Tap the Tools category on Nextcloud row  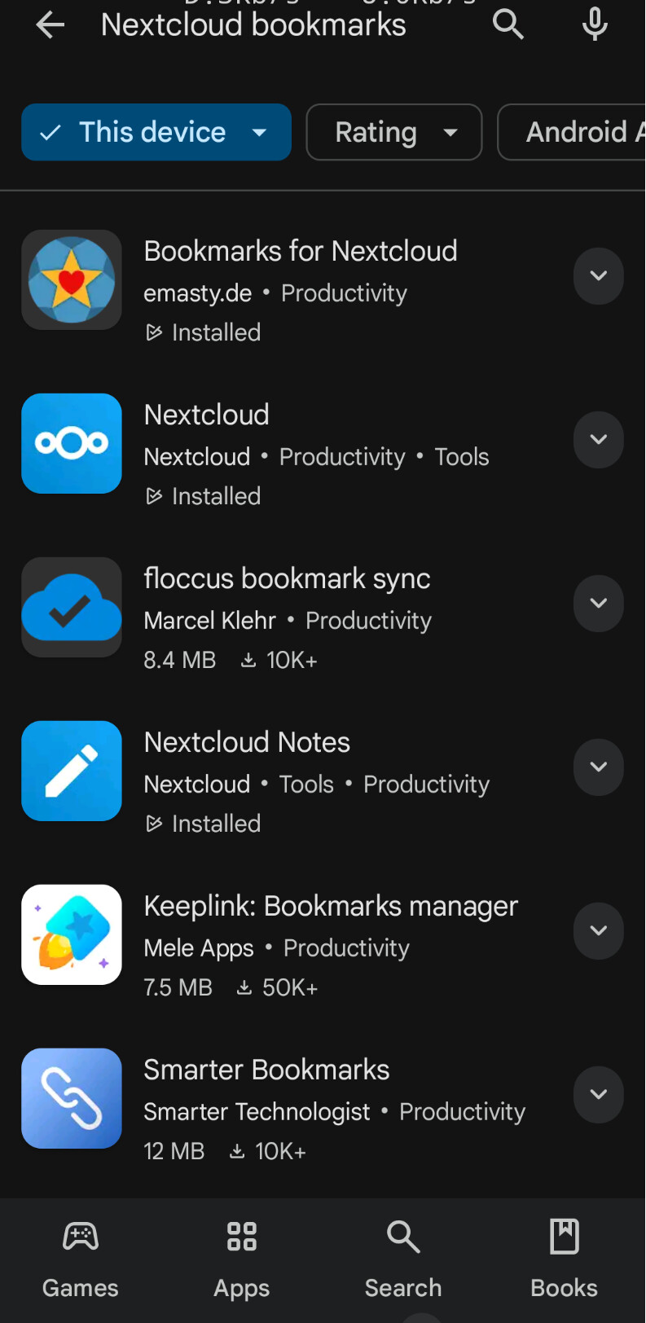[462, 457]
